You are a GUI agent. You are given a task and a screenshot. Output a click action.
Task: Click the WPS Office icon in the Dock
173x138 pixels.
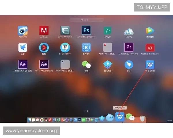click(120, 117)
